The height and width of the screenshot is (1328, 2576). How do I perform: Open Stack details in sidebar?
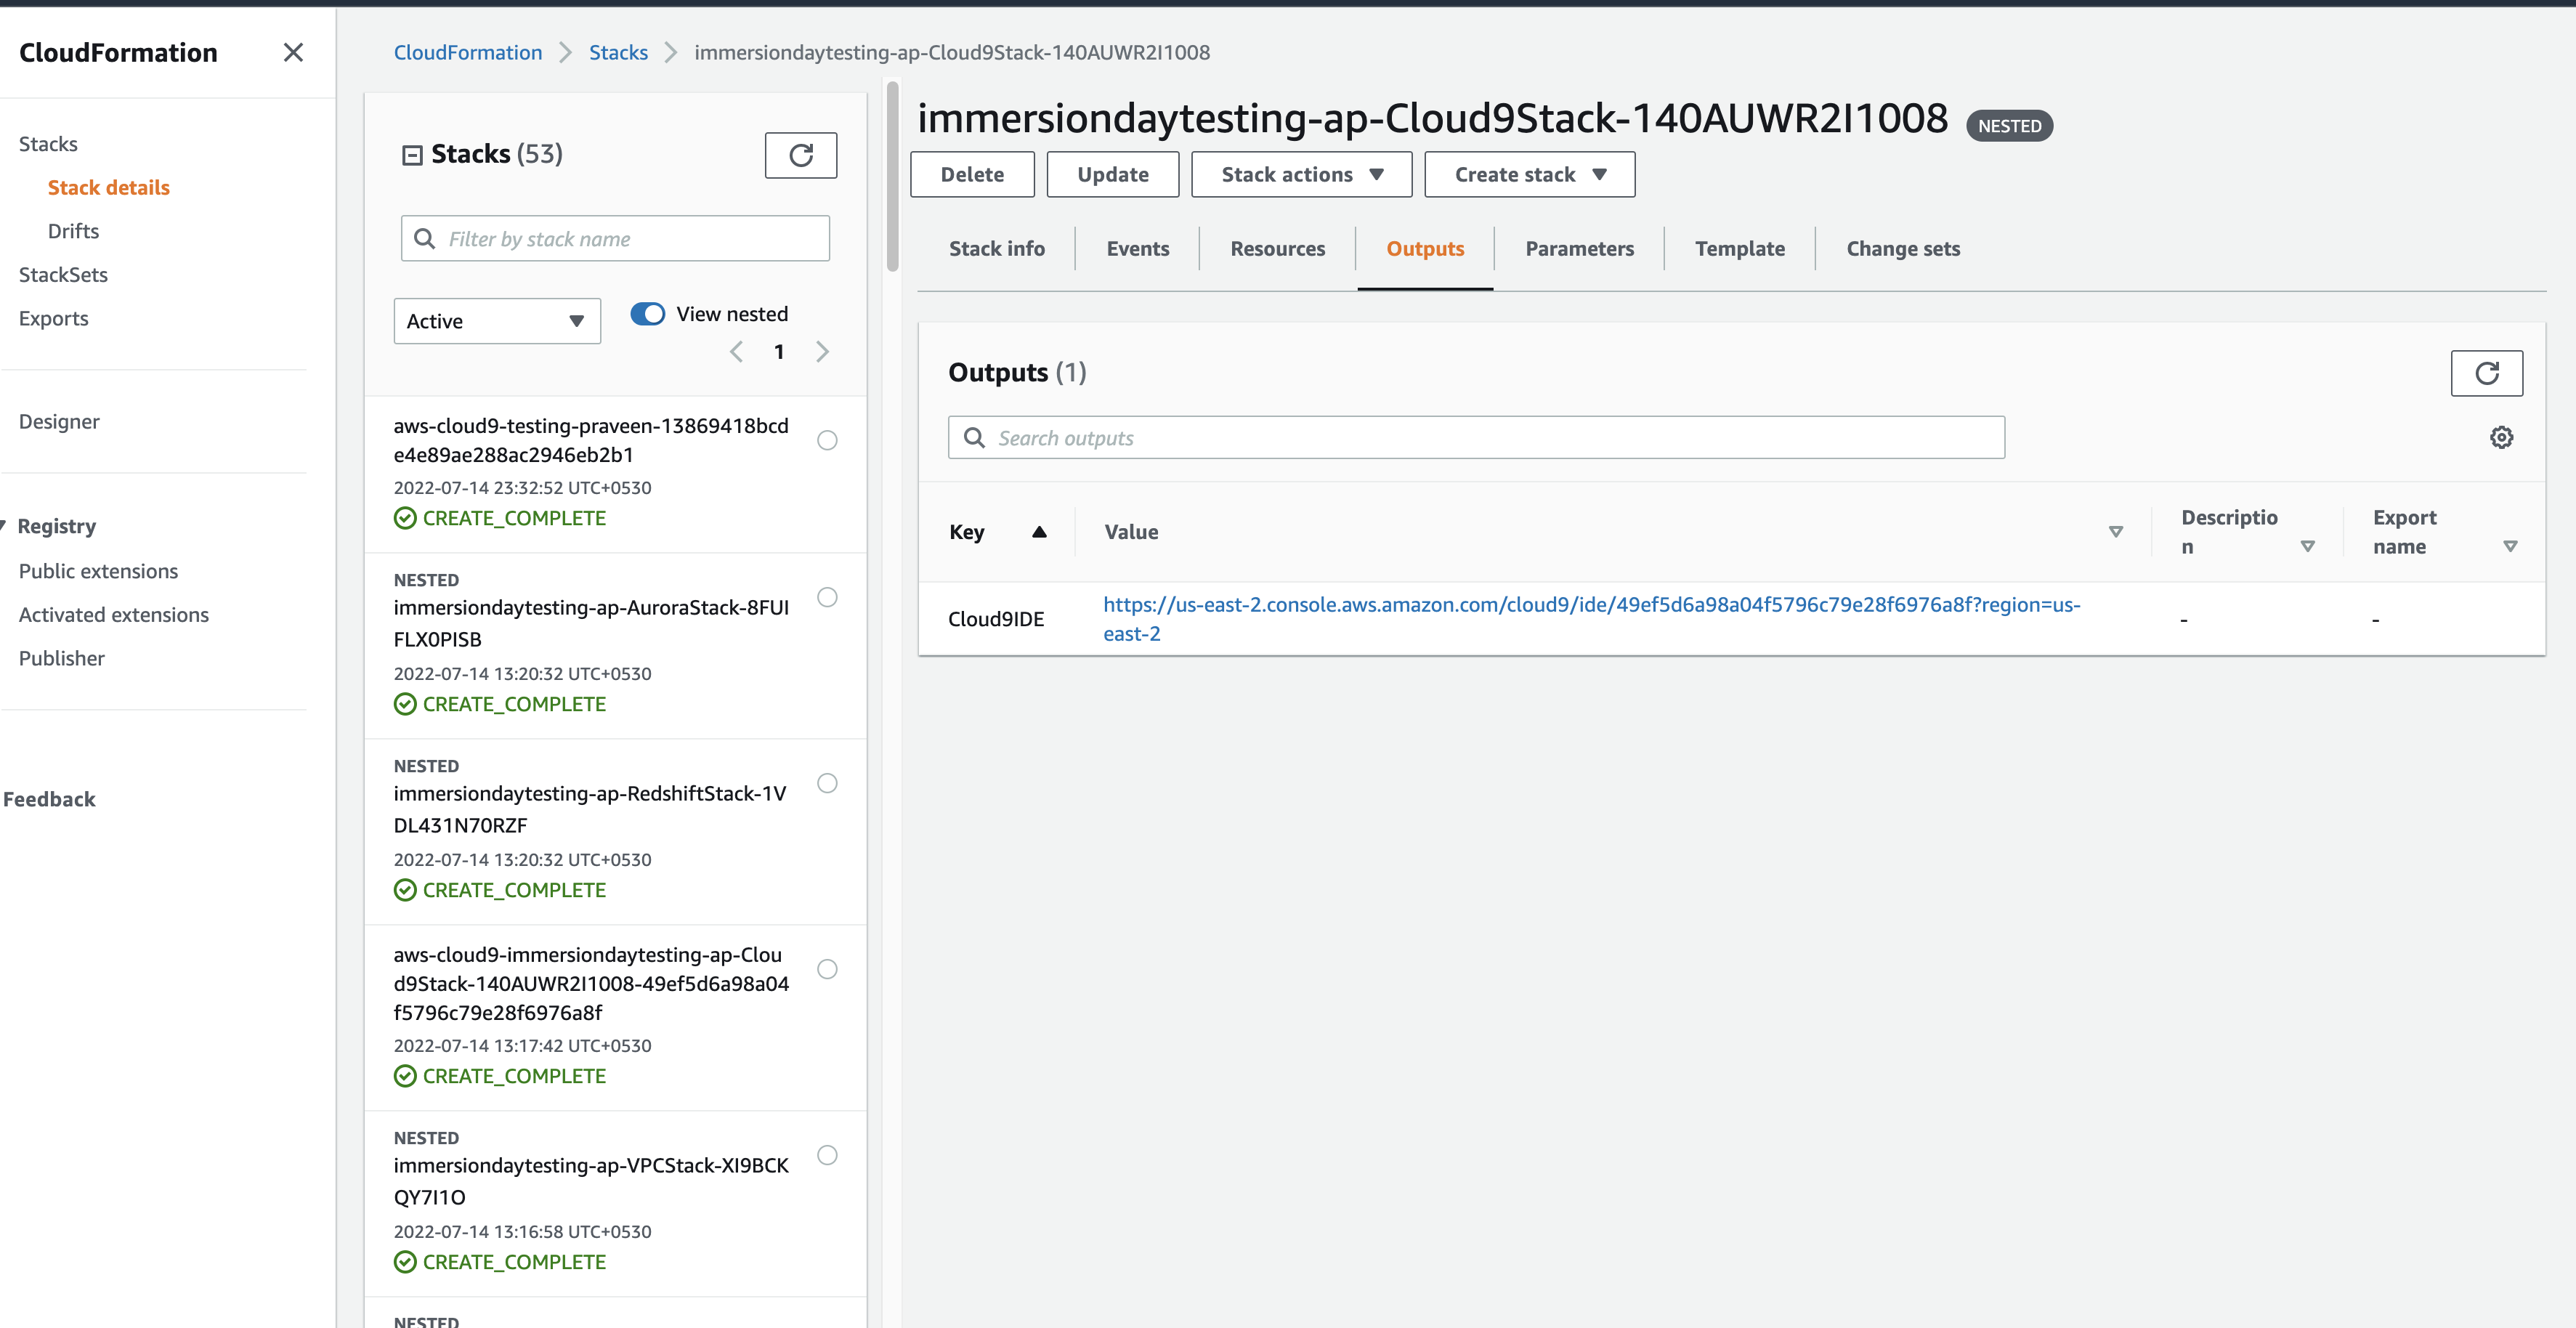108,188
